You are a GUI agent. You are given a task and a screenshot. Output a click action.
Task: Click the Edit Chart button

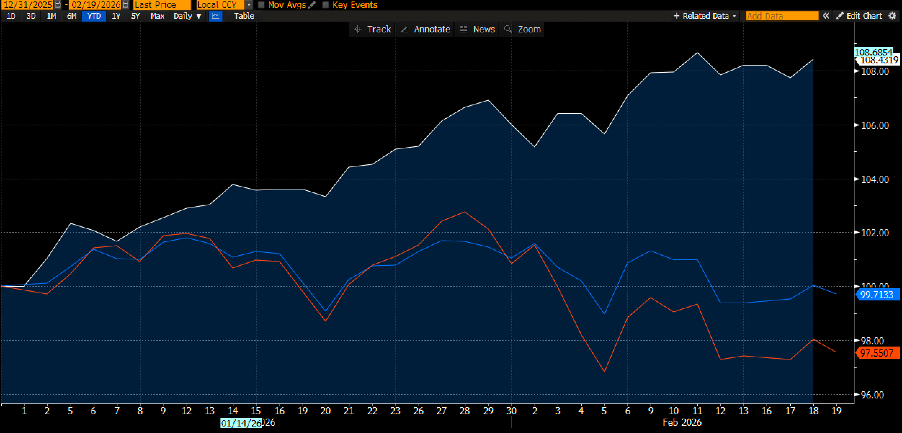click(859, 16)
